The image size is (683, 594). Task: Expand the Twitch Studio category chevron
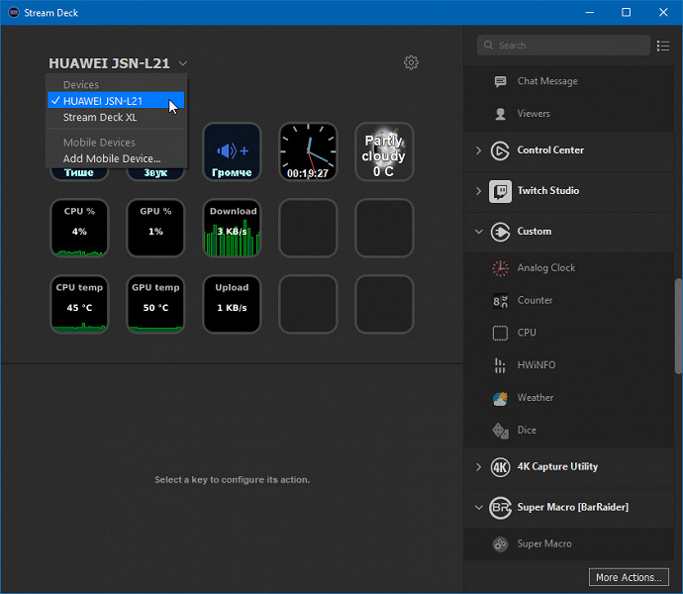tap(479, 191)
